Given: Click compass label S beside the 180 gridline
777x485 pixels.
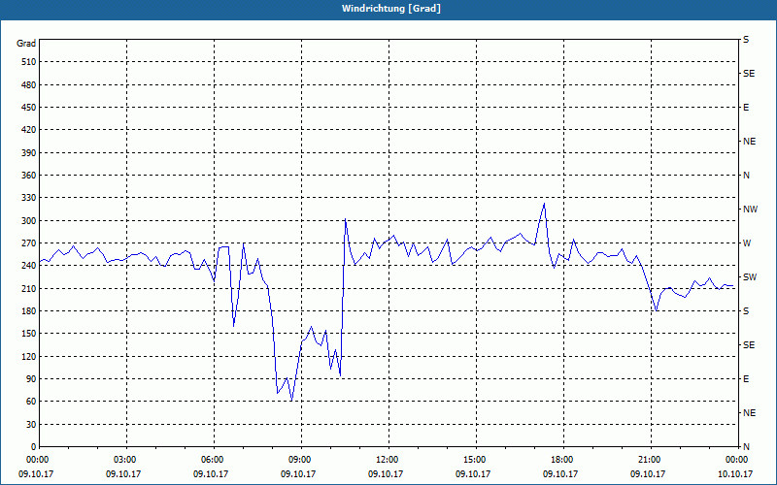Looking at the screenshot, I should pyautogui.click(x=746, y=311).
